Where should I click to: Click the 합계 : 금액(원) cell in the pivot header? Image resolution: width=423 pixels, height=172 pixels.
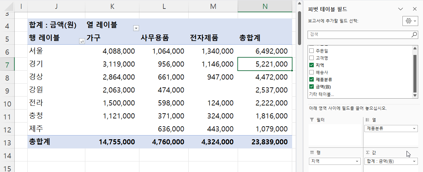(57, 25)
